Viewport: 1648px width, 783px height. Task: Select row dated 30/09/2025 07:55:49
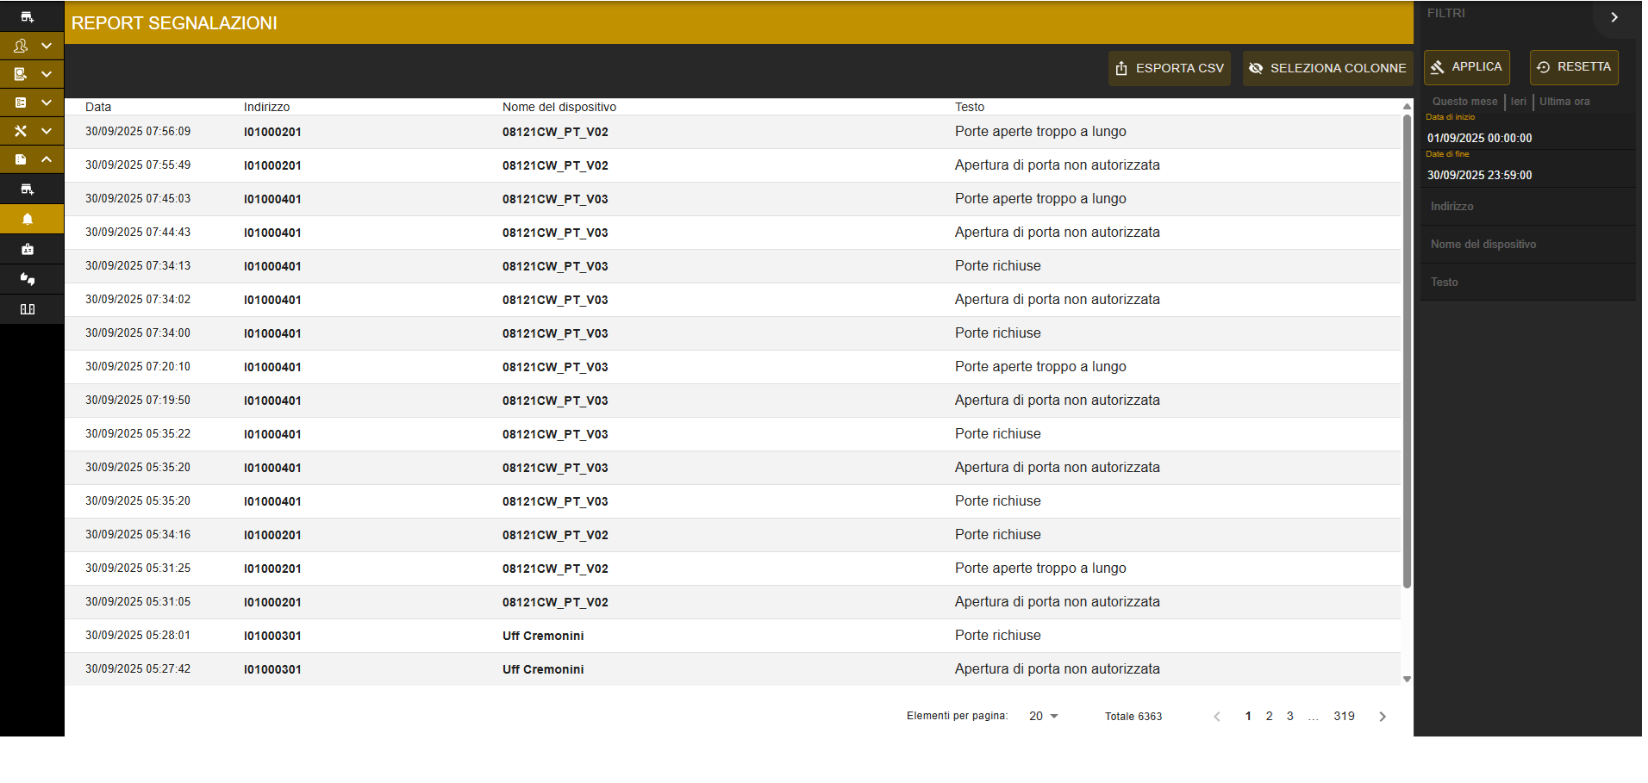click(733, 165)
